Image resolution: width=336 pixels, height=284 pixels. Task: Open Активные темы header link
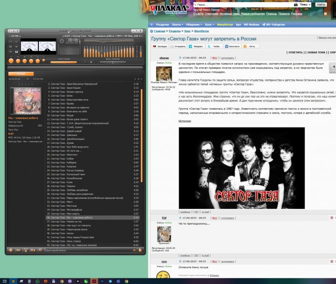click(229, 14)
